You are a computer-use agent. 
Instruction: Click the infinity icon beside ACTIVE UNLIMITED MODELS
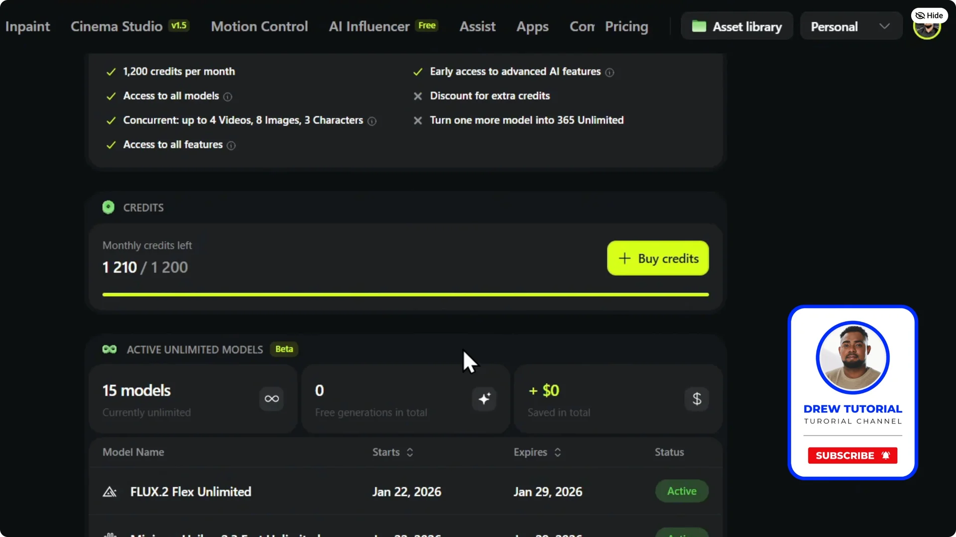110,350
